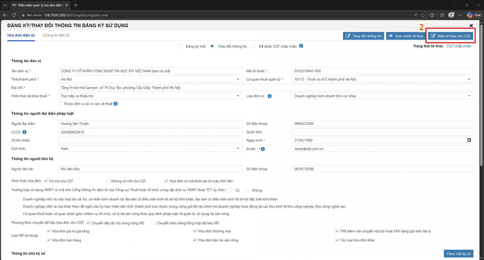Toggle Chuyển theo bảng tổng hợp dữ liệu HĐ
484x260 pixels.
[154, 223]
